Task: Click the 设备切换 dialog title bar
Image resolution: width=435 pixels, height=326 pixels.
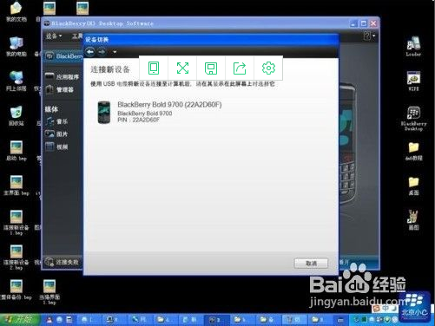Action: [x=211, y=40]
